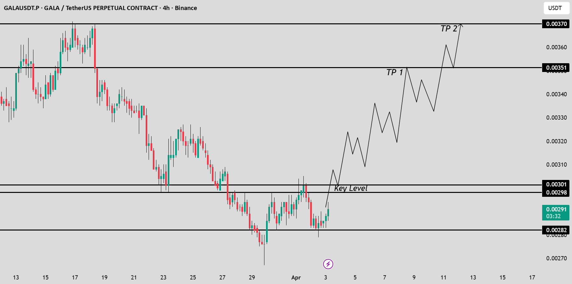Click the purple lightning event icon
This screenshot has height=284, width=572.
tap(328, 264)
